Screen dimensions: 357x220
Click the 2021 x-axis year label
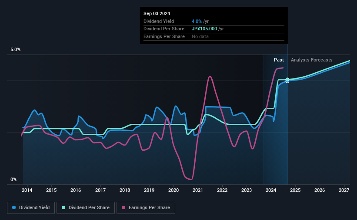tap(197, 190)
